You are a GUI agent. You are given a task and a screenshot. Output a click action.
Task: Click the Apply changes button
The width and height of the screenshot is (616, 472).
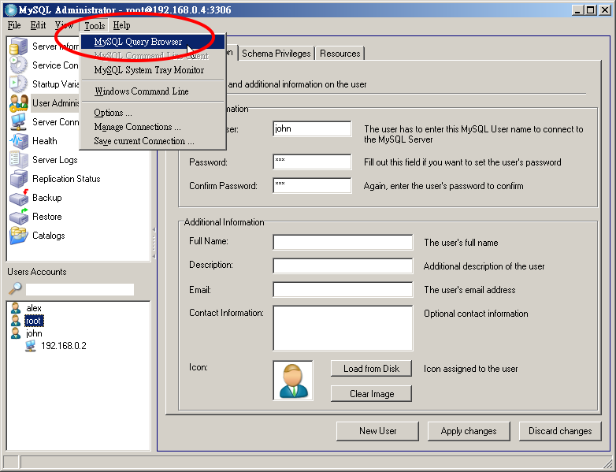[469, 431]
